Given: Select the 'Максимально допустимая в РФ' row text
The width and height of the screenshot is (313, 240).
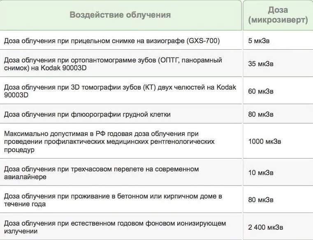Looking at the screenshot, I should coord(109,142).
